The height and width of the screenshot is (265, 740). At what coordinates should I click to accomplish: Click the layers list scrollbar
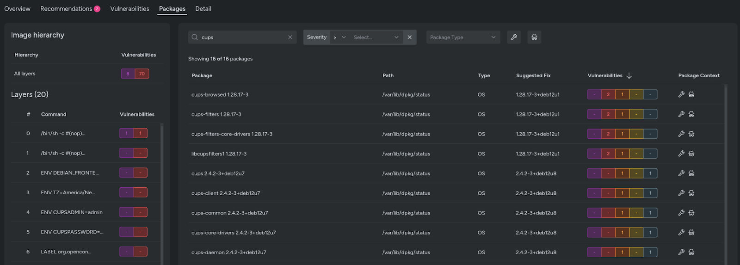(x=162, y=194)
